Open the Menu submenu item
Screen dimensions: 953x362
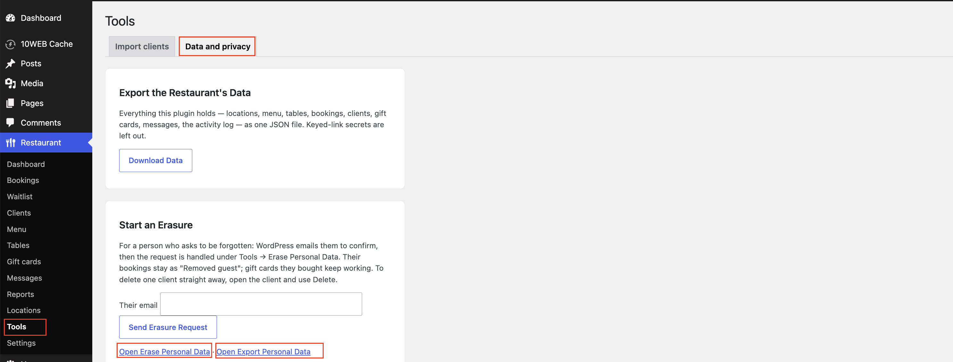tap(17, 229)
